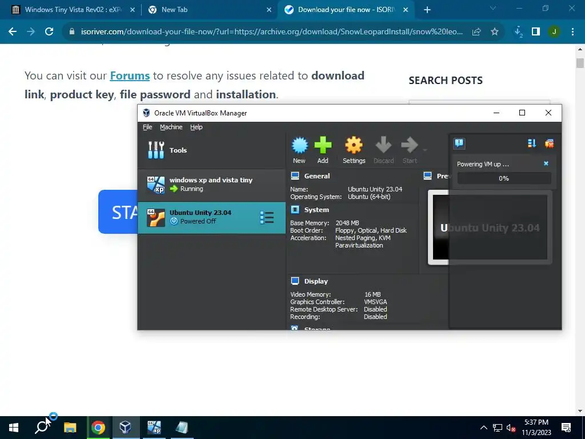Screen dimensions: 585x439
Task: Click the Ubuntu Unity 23.04 preview thumbnail
Action: (490, 228)
